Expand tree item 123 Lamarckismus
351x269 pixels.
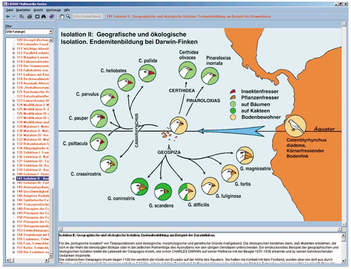14,101
